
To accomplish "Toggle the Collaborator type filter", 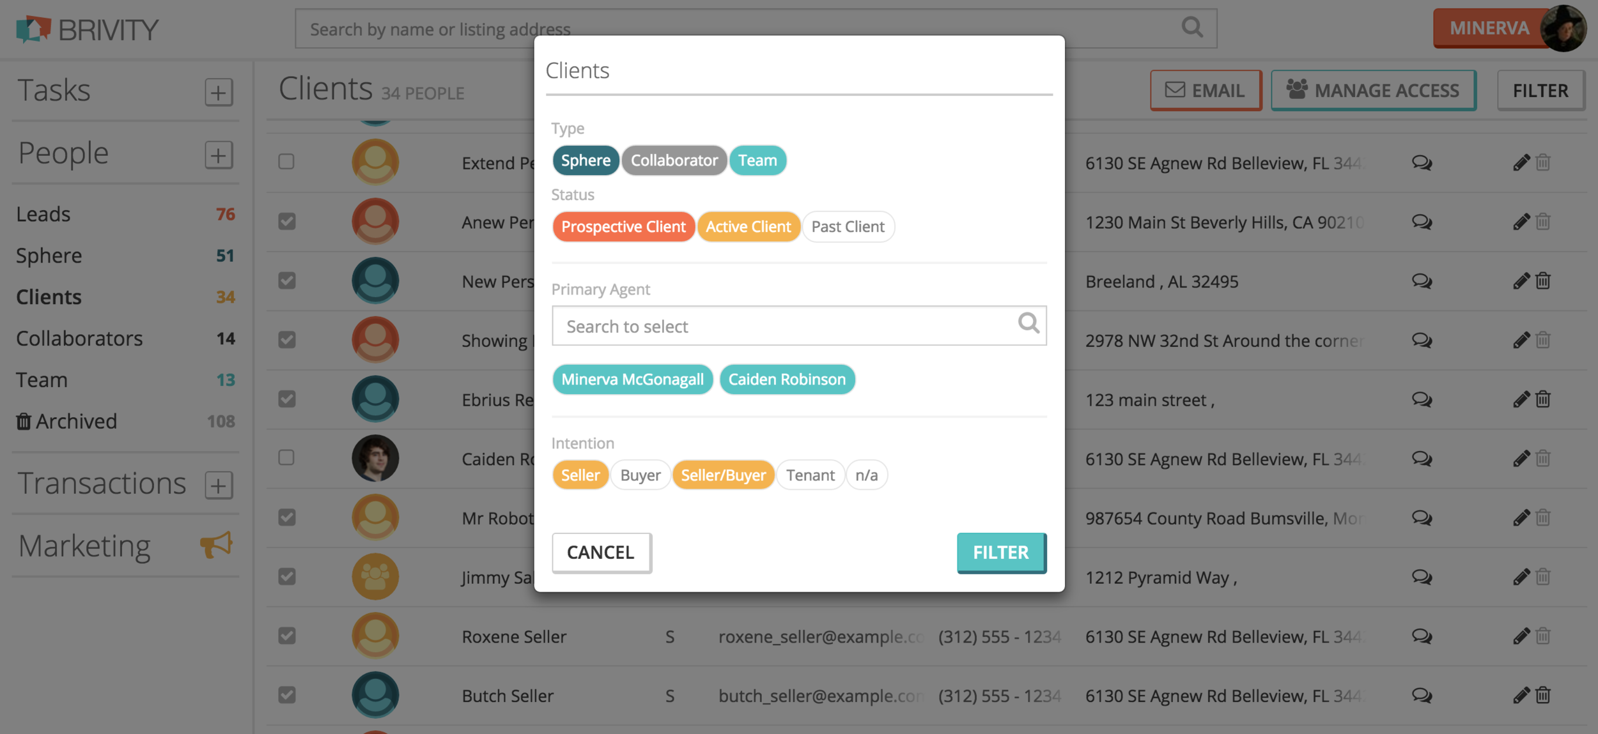I will click(x=674, y=160).
